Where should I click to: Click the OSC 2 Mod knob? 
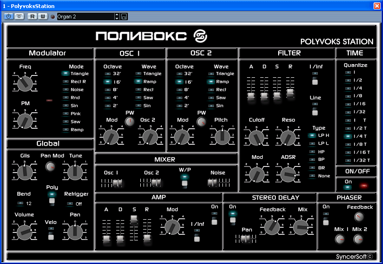(x=182, y=137)
